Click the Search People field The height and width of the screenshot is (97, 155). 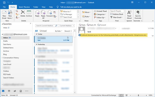117,11
